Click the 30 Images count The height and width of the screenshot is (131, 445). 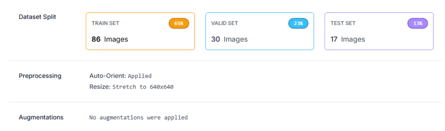click(229, 39)
